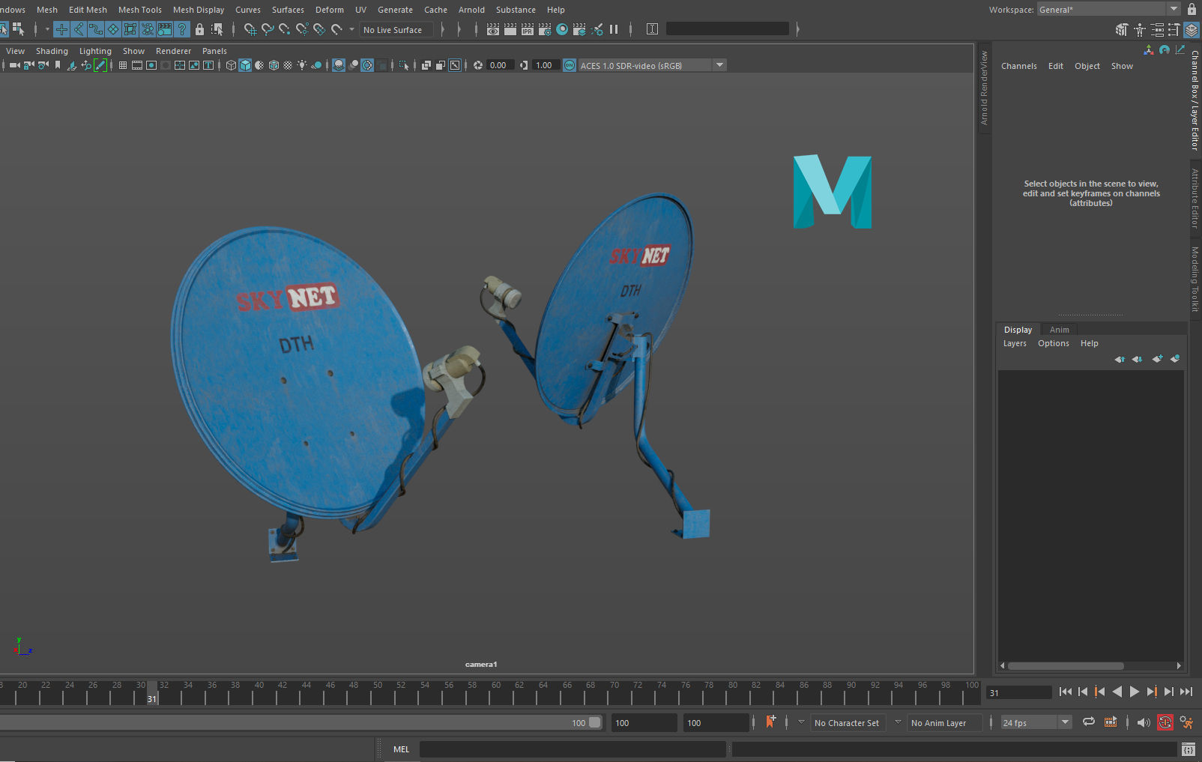Enable use all lights bulb icon
The width and height of the screenshot is (1202, 762).
point(302,65)
